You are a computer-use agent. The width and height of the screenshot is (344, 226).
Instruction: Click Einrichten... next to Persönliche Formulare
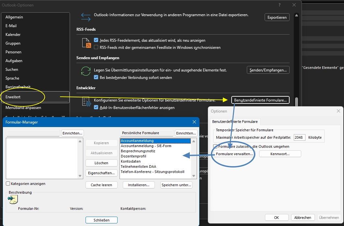pos(186,133)
